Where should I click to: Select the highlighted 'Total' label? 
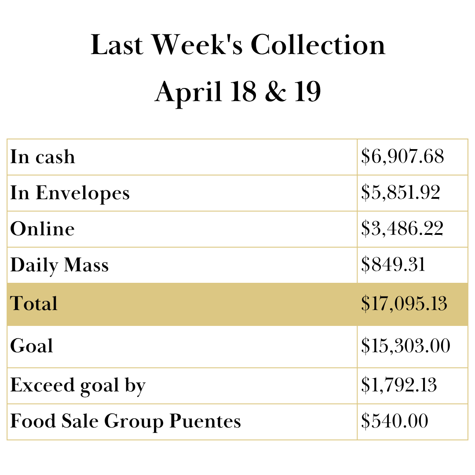point(34,304)
